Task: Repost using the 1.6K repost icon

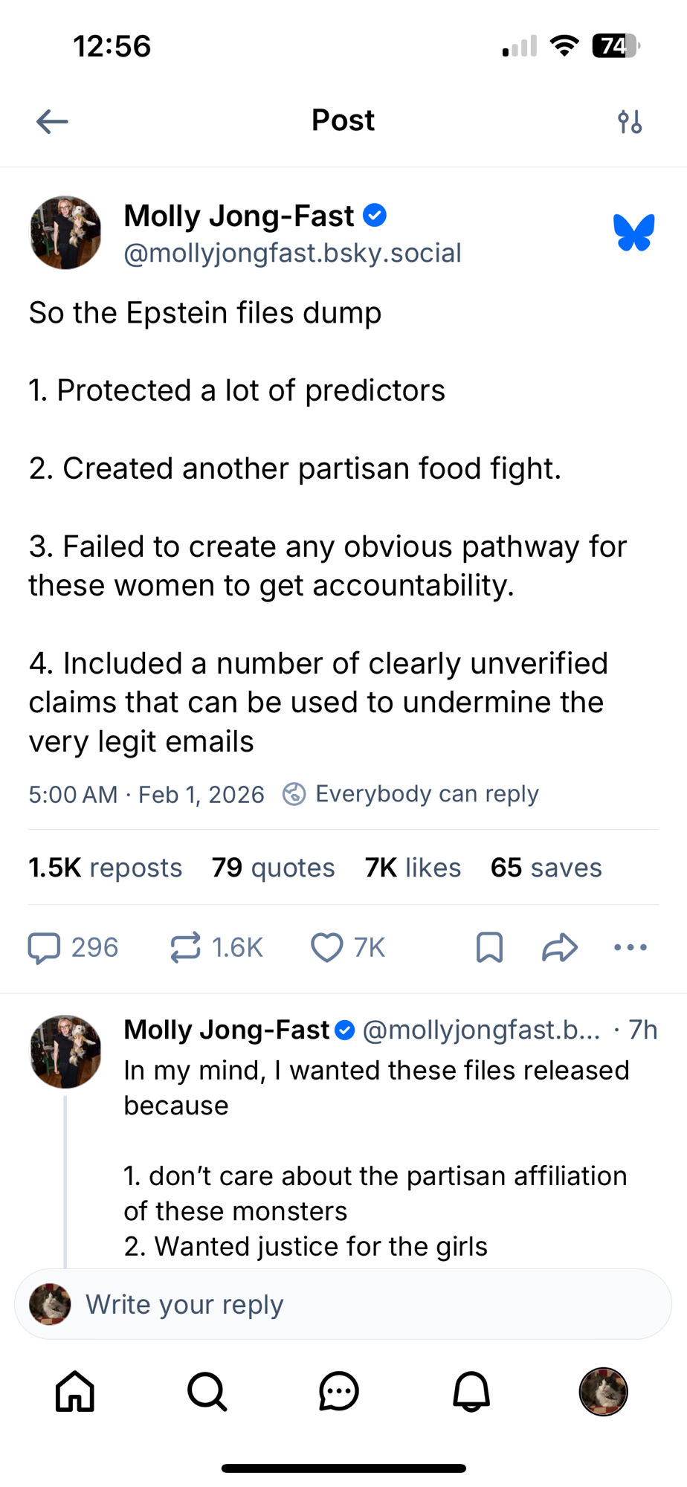Action: tap(186, 948)
